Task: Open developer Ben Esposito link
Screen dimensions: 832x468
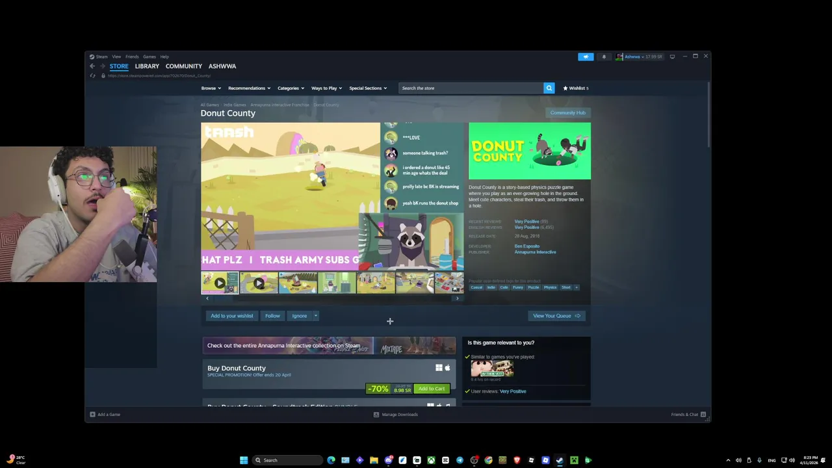Action: pyautogui.click(x=527, y=246)
